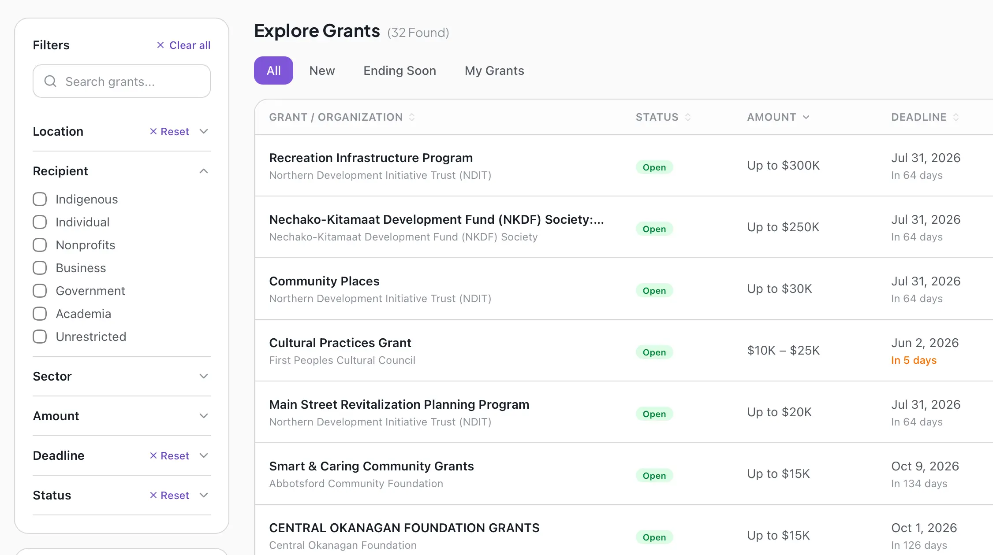Sort by Grant / Organization column arrows
This screenshot has width=993, height=555.
click(412, 117)
